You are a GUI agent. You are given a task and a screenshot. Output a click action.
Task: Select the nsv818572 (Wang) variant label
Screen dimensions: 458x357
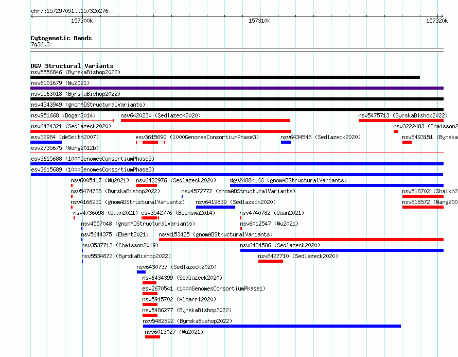tap(430, 202)
